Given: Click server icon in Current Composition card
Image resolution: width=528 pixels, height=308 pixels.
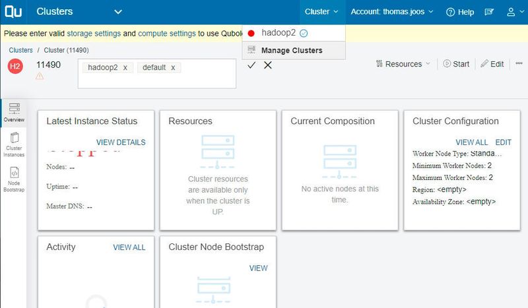Looking at the screenshot, I should (339, 162).
